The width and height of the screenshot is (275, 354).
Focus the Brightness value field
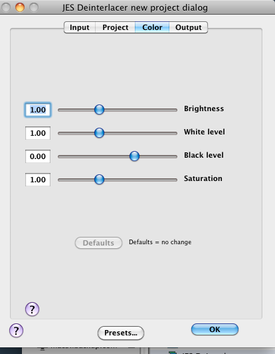tap(38, 110)
